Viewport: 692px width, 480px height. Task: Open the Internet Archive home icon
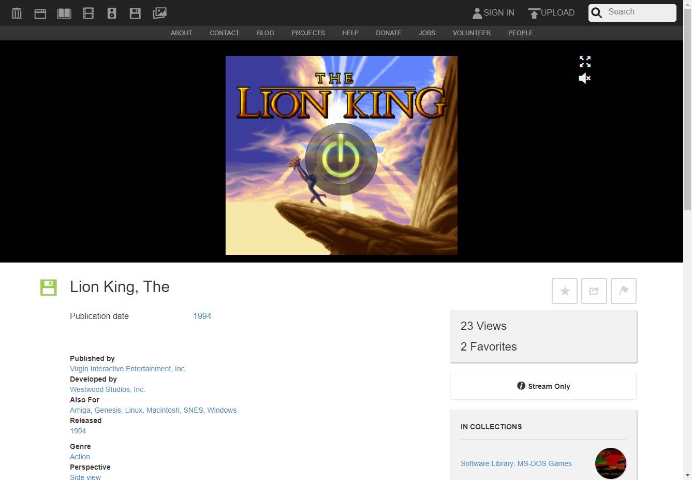pos(17,13)
